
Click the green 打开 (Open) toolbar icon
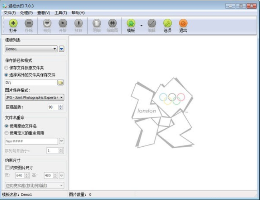pyautogui.click(x=13, y=24)
